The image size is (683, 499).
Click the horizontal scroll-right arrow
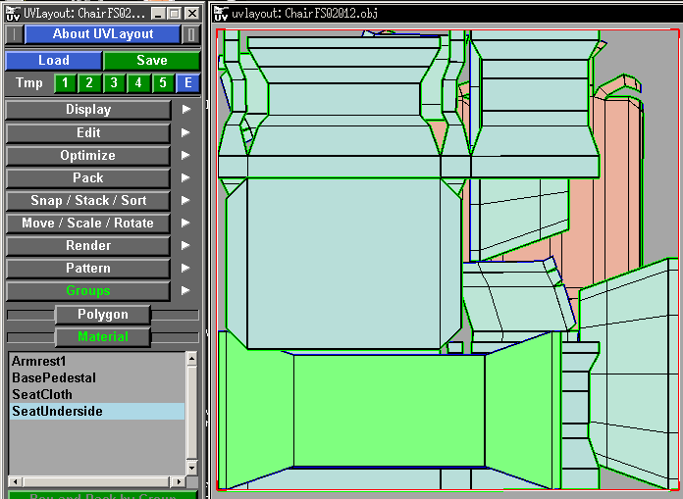pos(178,481)
